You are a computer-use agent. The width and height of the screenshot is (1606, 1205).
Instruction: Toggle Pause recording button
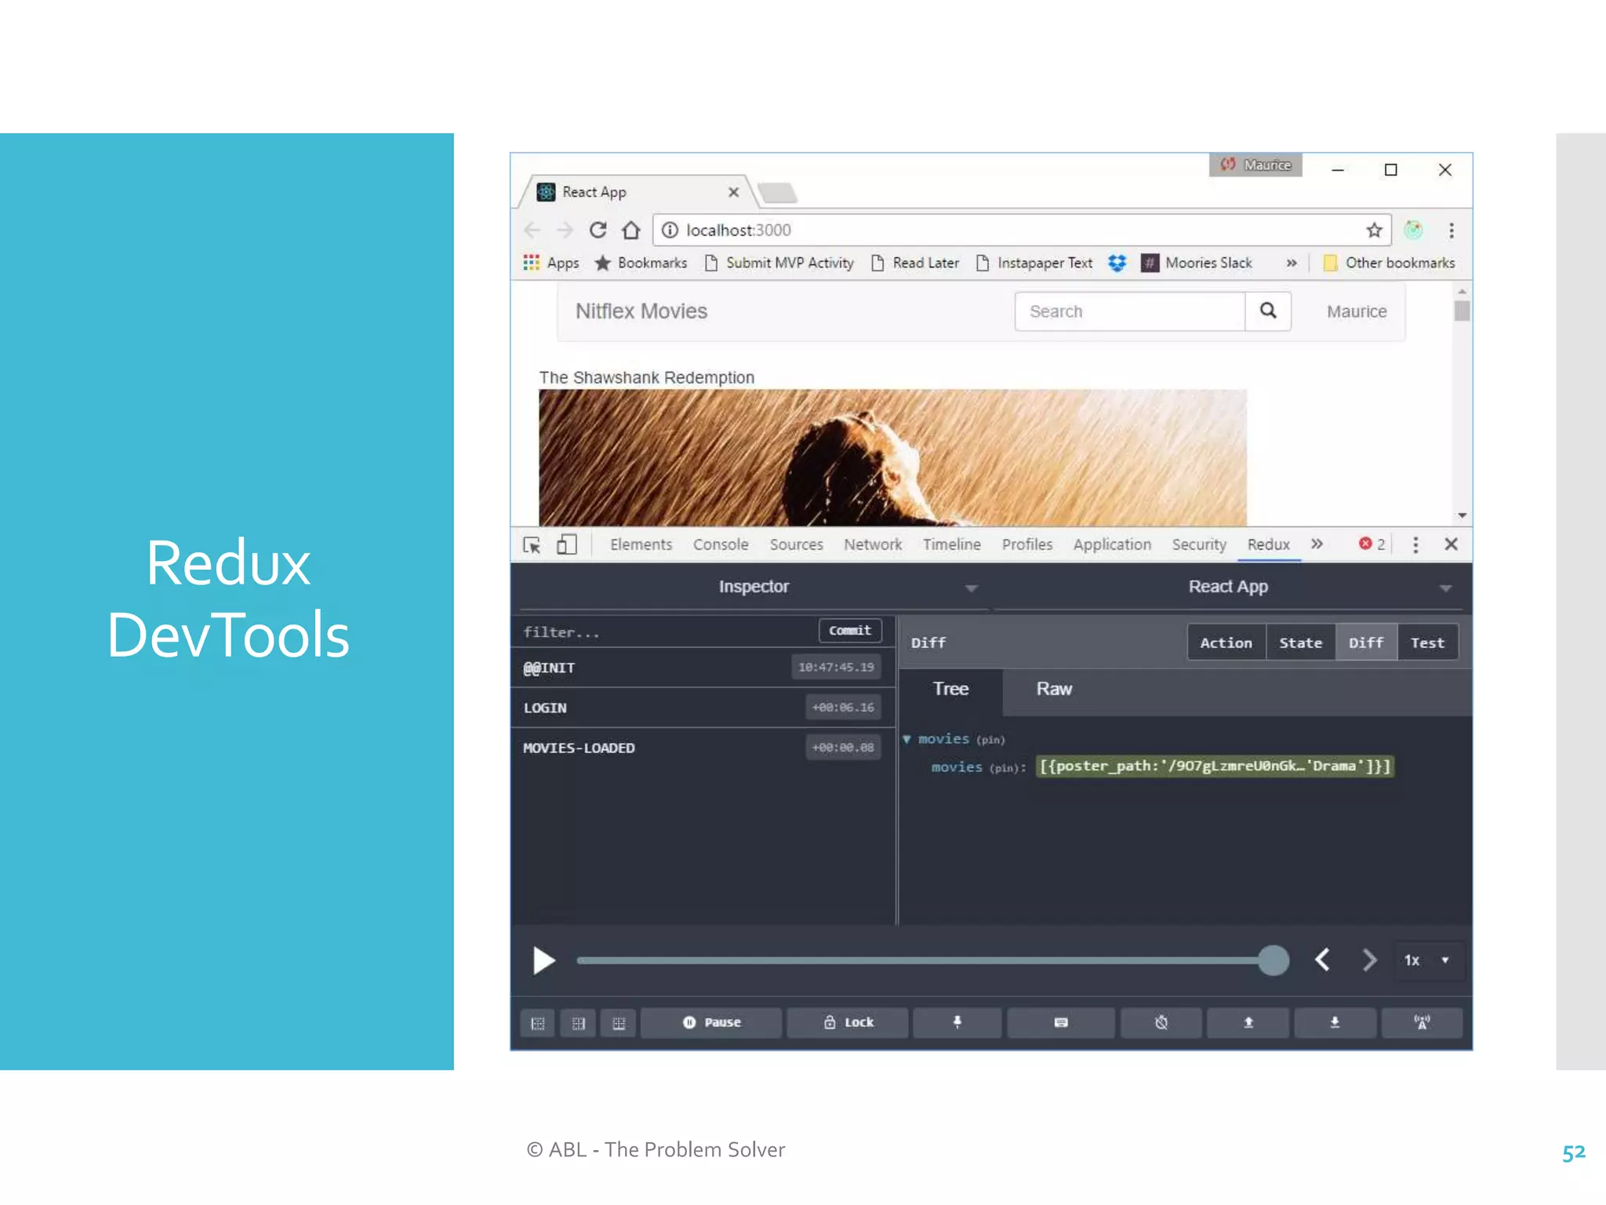tap(711, 1022)
